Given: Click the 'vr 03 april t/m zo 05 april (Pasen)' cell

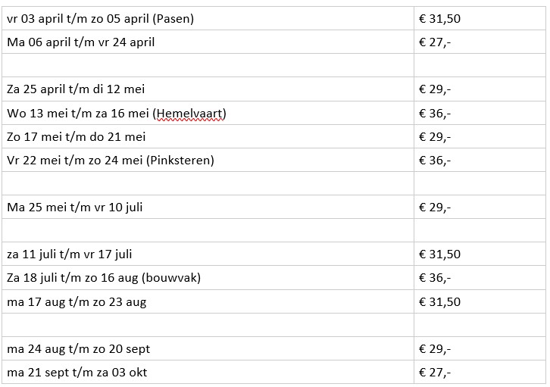Looking at the screenshot, I should [100, 18].
